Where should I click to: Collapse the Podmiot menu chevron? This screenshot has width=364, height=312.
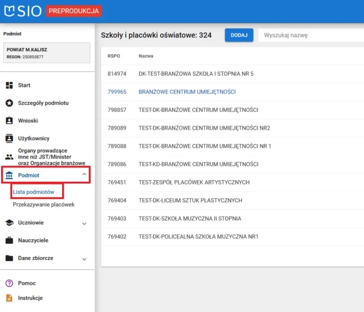[84, 175]
